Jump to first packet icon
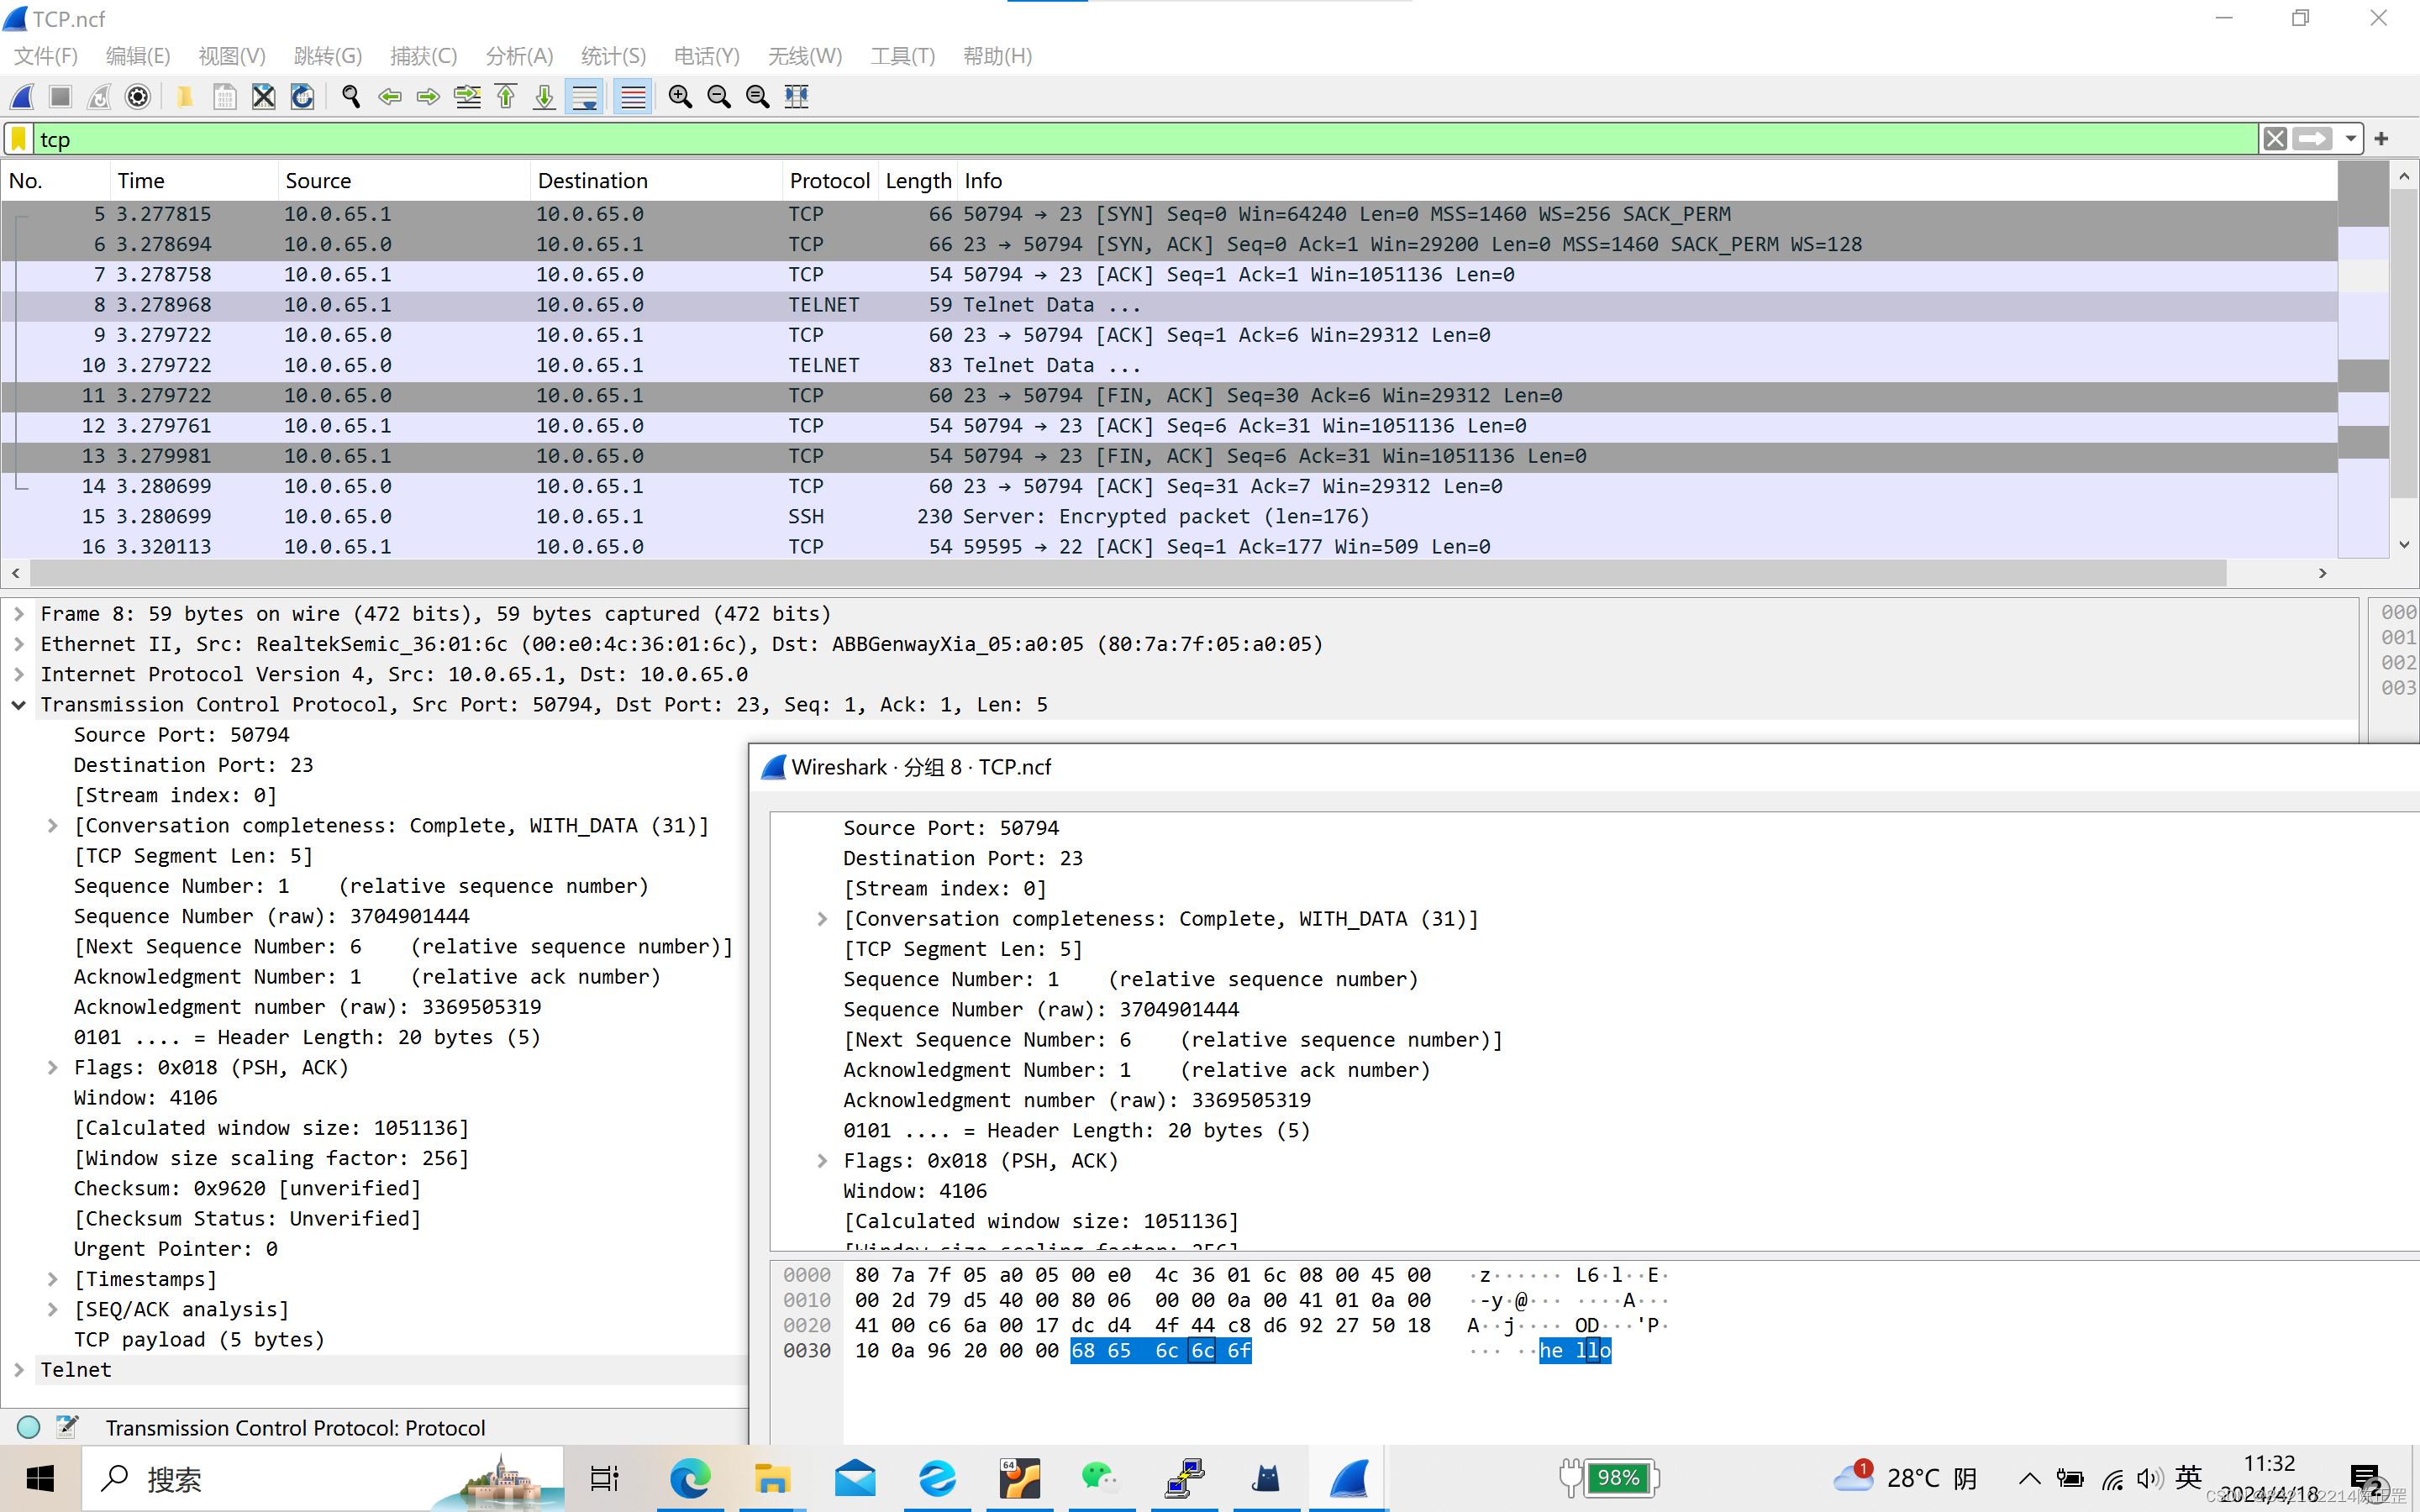Screen dimensions: 2420x1512 pos(506,97)
